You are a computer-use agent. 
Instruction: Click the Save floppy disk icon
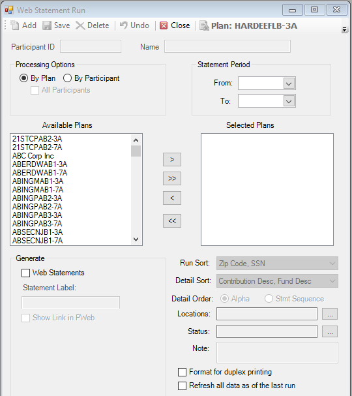click(47, 25)
